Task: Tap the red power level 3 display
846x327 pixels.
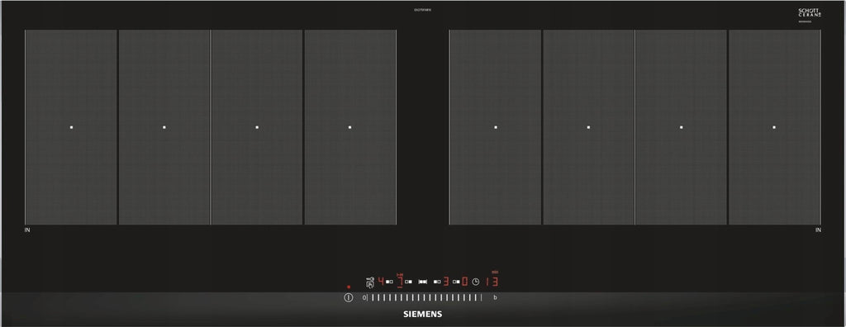Action: click(x=446, y=282)
